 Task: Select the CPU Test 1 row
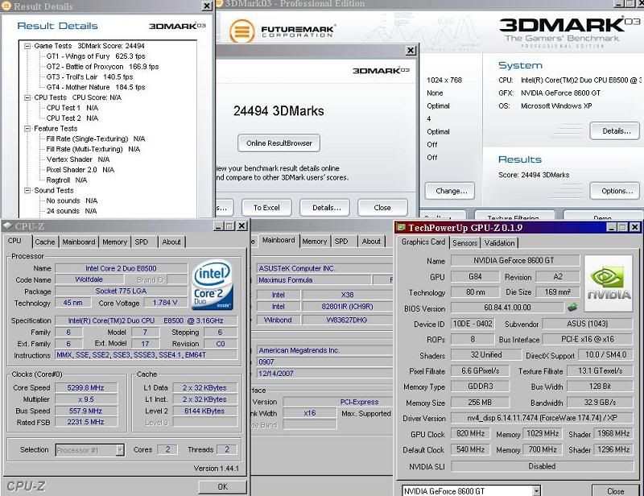tap(72, 108)
